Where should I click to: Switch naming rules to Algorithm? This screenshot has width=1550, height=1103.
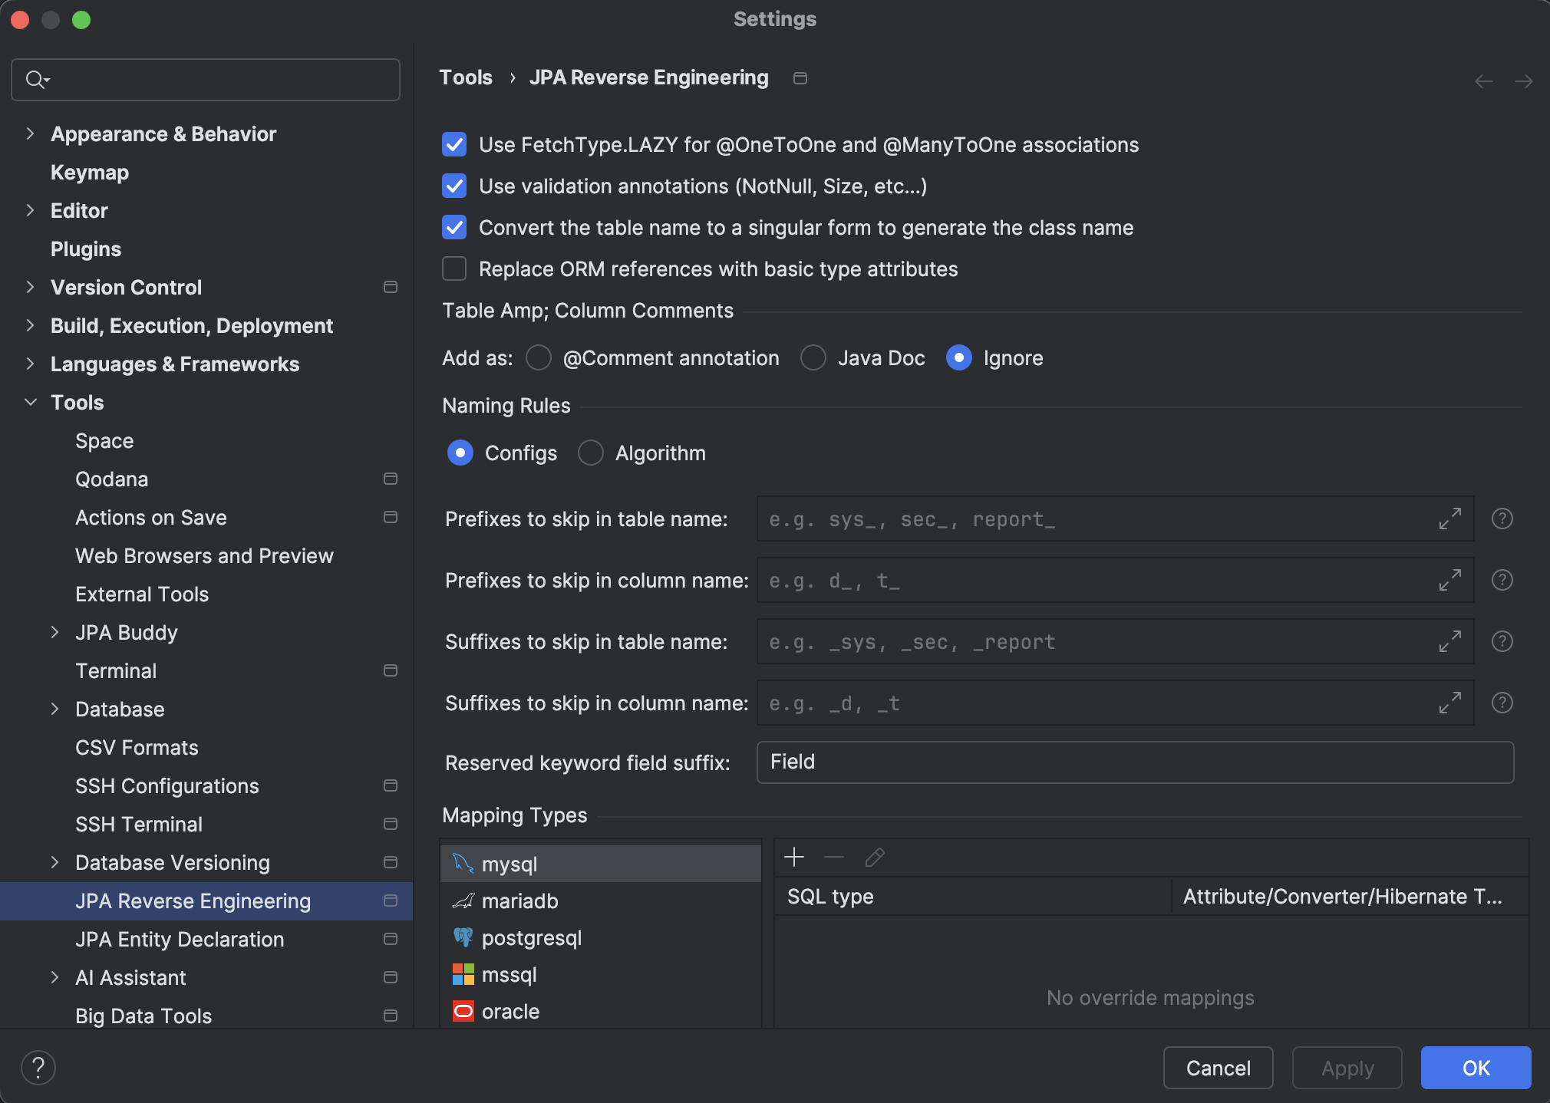point(589,453)
